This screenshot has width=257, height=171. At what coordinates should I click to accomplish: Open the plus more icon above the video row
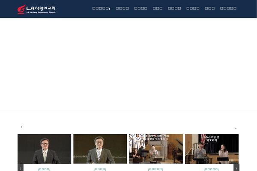[x=236, y=128]
